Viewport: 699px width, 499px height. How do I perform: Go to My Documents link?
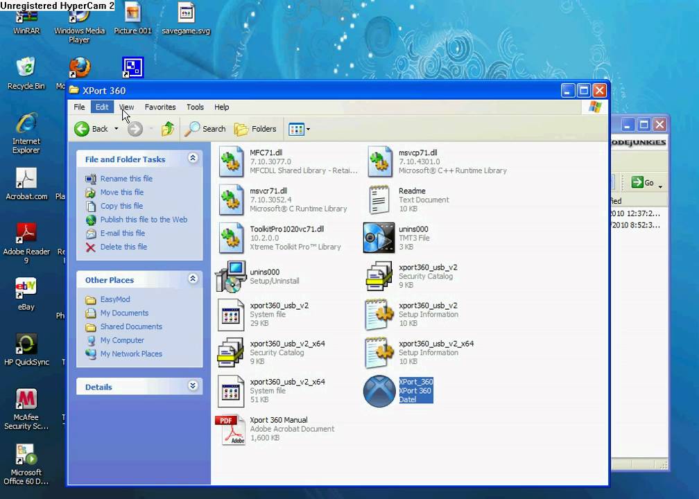click(x=124, y=313)
